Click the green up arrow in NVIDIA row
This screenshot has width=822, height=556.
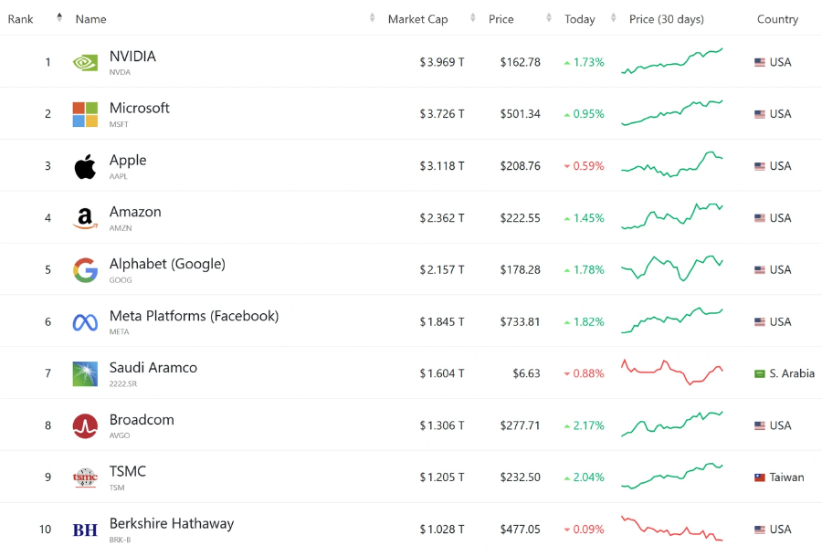pyautogui.click(x=566, y=63)
